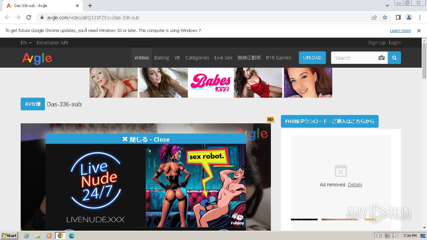
Task: Open the VR nav item
Action: [177, 58]
